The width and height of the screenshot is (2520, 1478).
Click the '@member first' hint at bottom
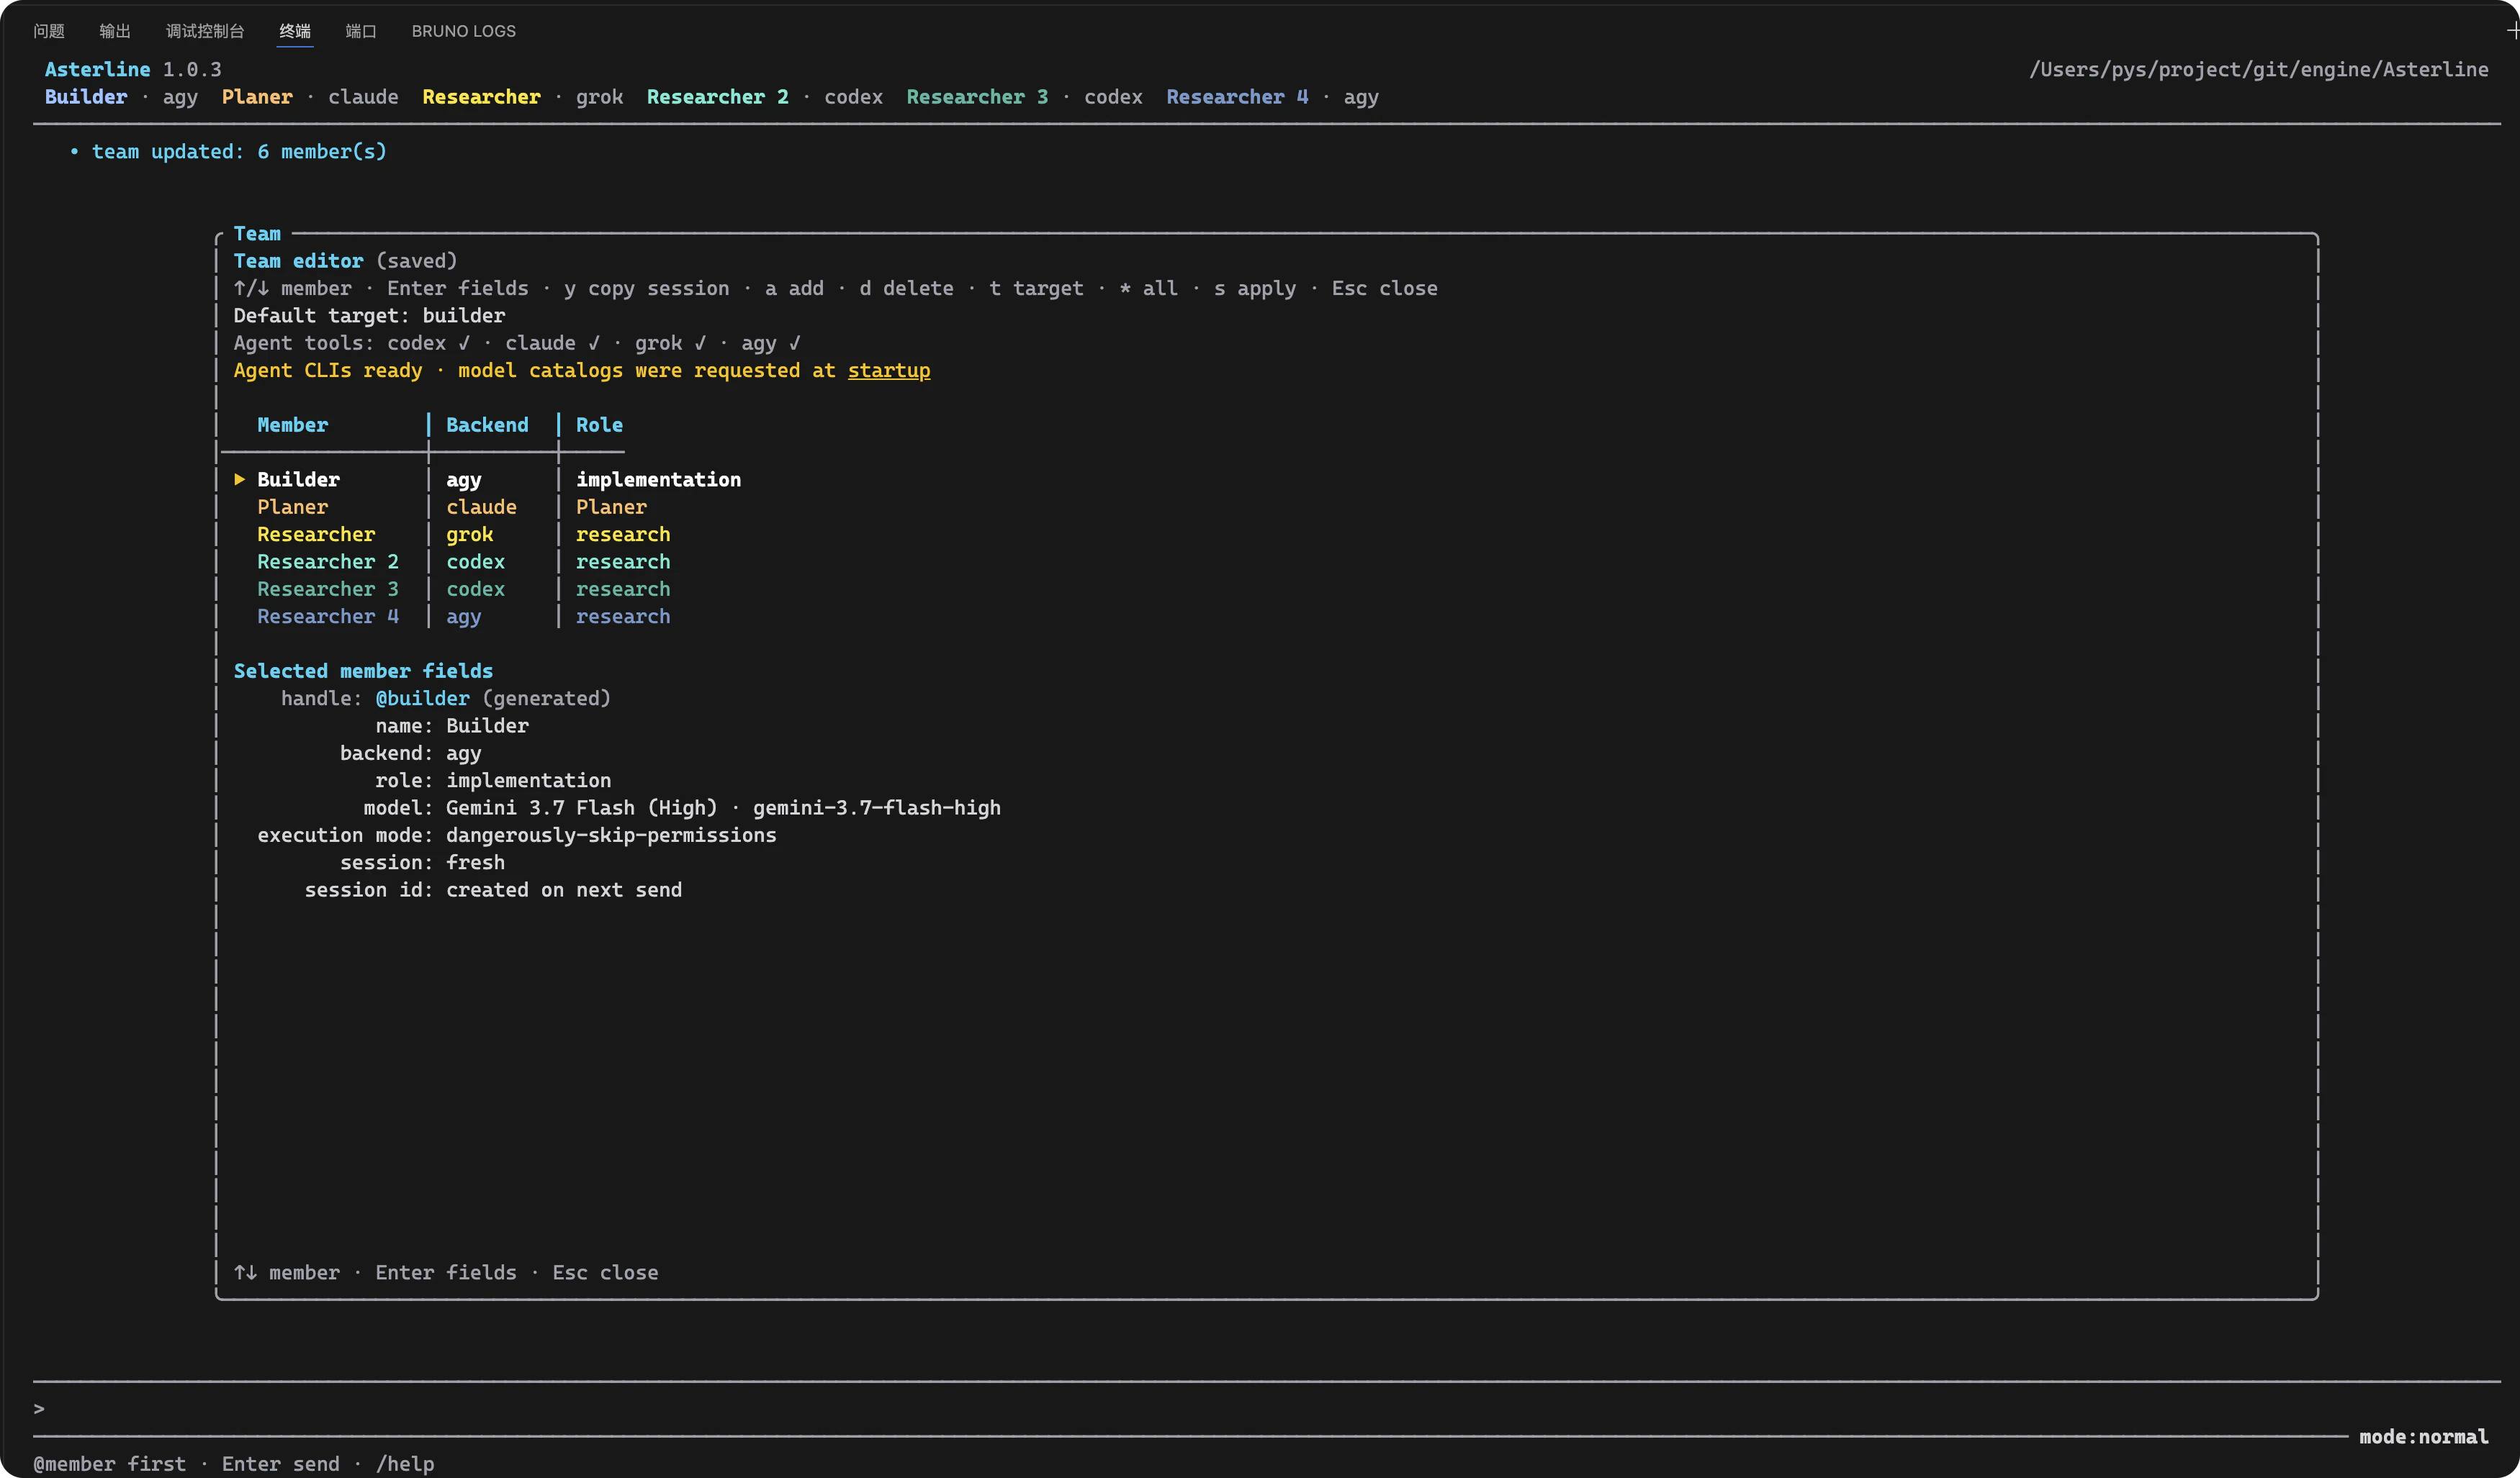coord(110,1464)
